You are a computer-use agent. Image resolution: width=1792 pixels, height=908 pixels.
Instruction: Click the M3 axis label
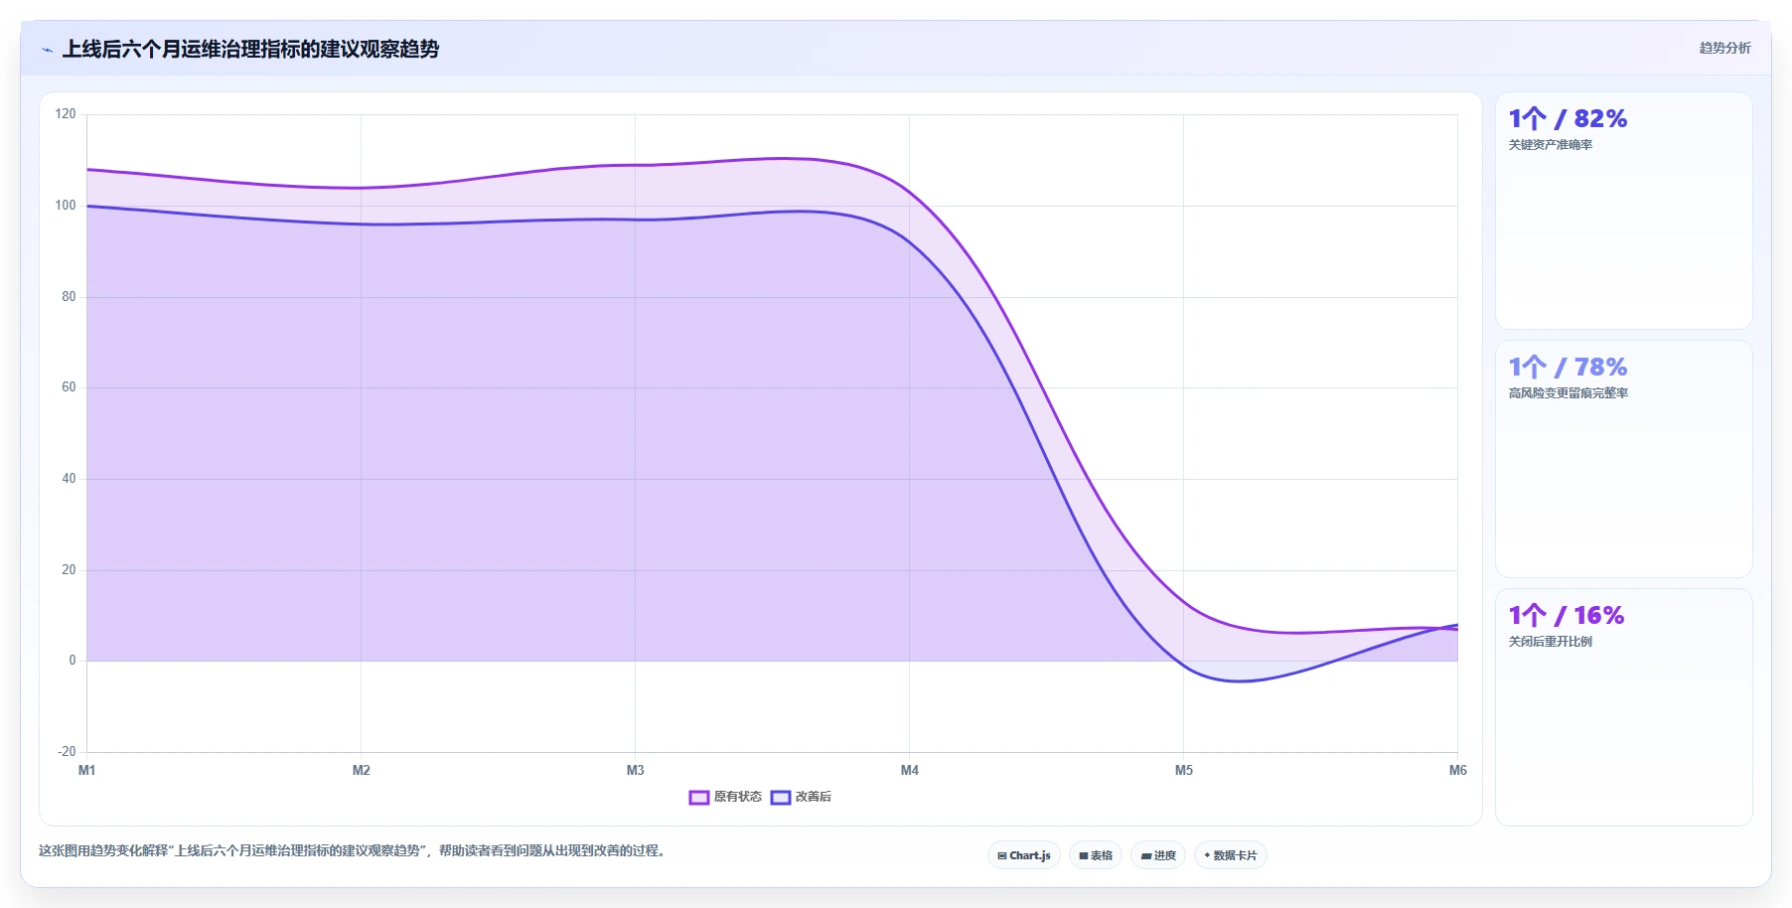click(636, 770)
